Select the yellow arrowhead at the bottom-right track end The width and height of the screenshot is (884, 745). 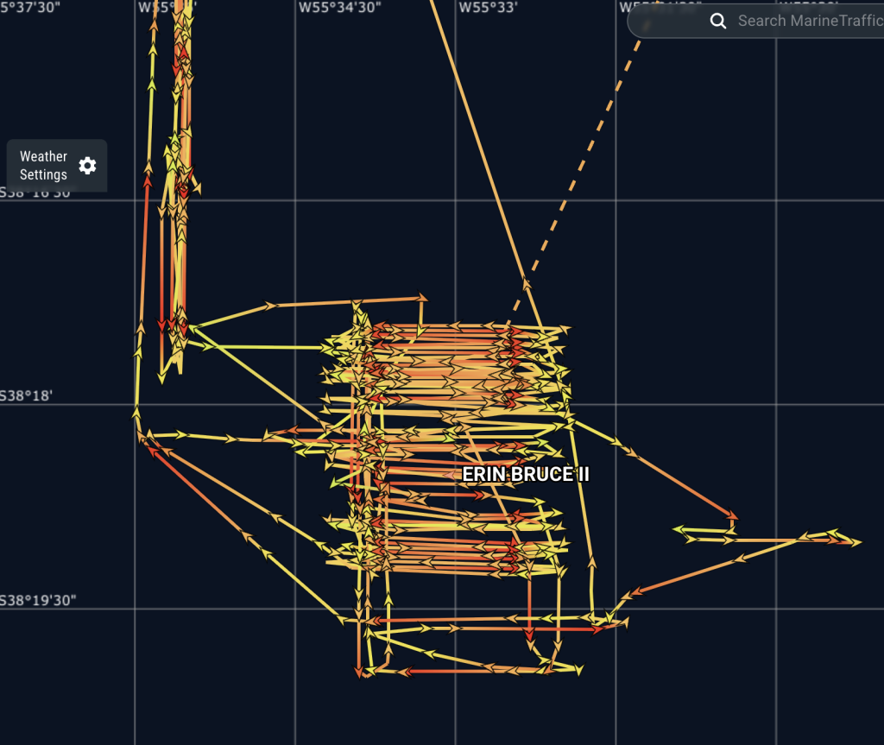(578, 669)
